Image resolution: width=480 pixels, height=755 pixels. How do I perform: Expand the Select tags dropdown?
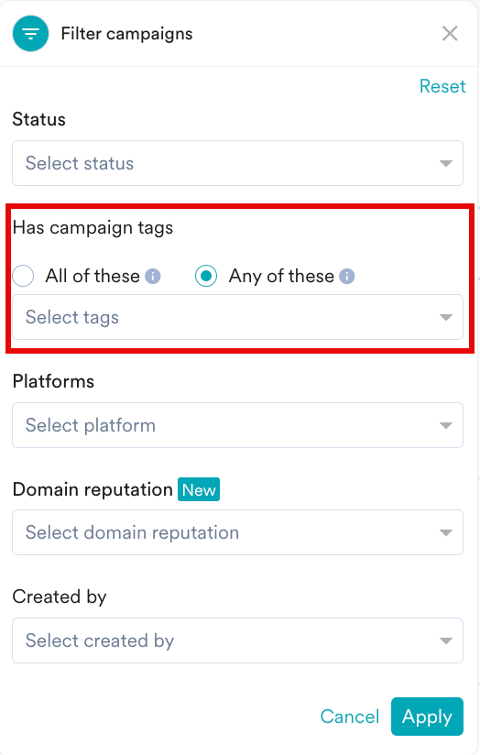[238, 317]
